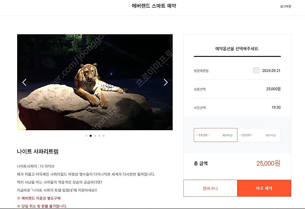Click the tiger photo in the carousel
This screenshot has width=305, height=209.
tap(95, 82)
